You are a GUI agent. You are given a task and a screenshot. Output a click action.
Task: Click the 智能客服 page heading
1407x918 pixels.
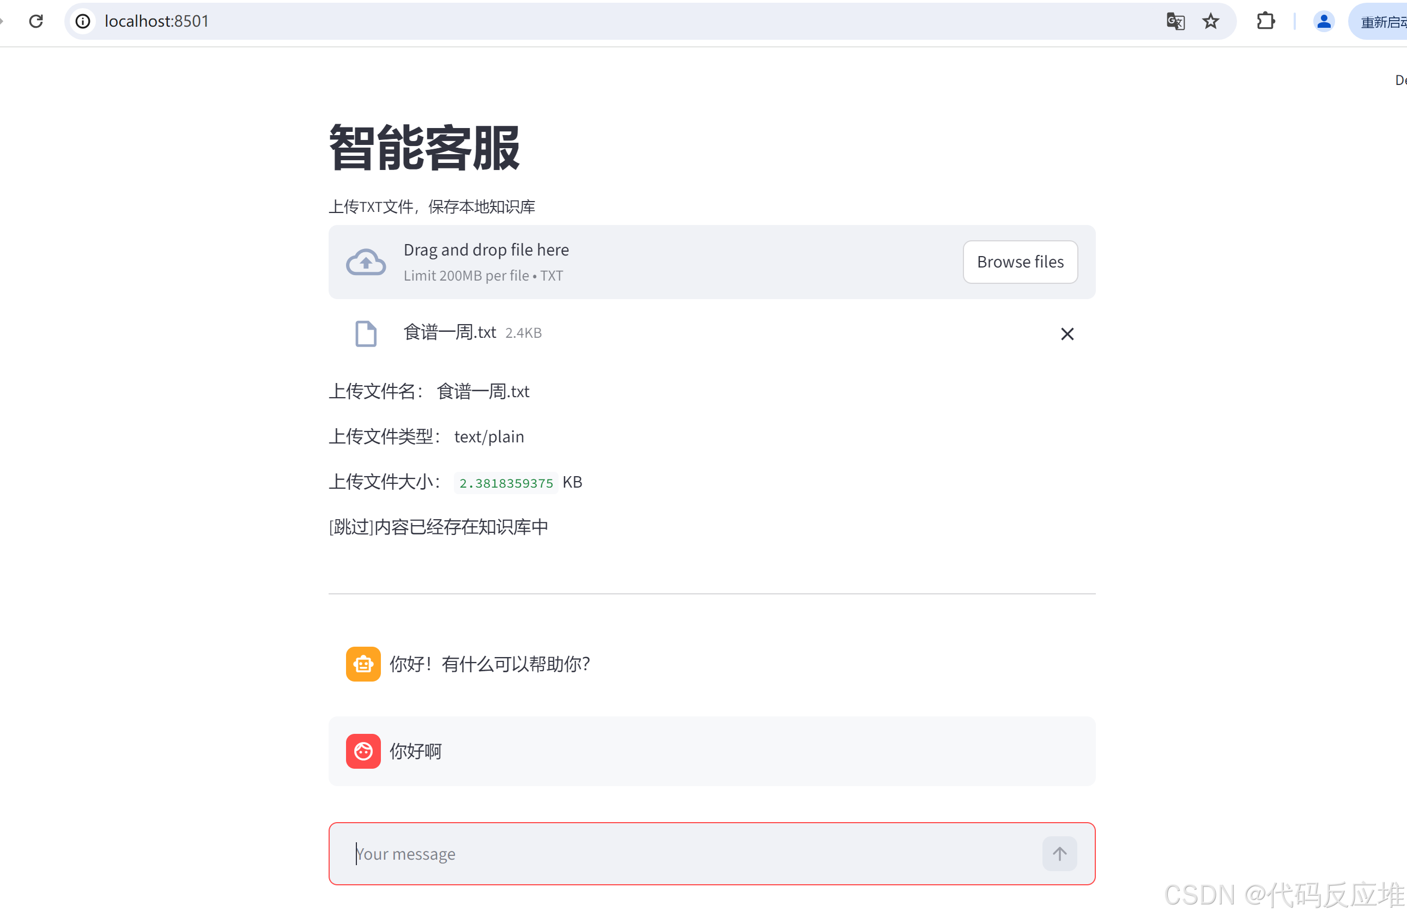(x=424, y=148)
